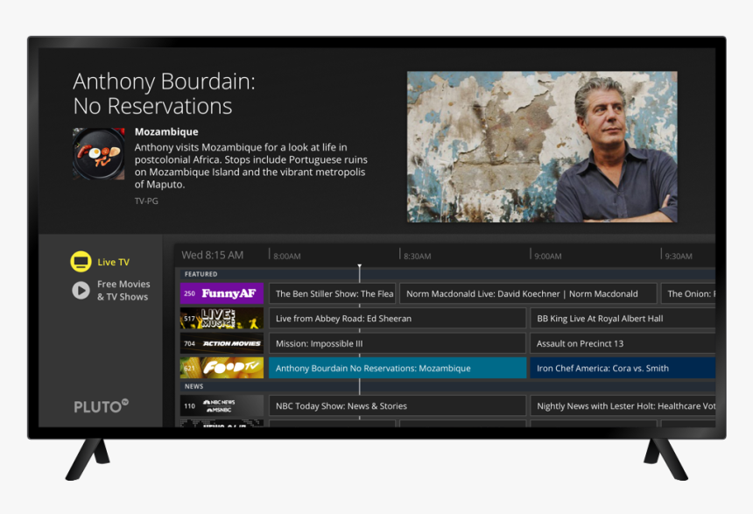The height and width of the screenshot is (514, 753).
Task: Select the Live Music channel 517 logo
Action: tap(222, 319)
